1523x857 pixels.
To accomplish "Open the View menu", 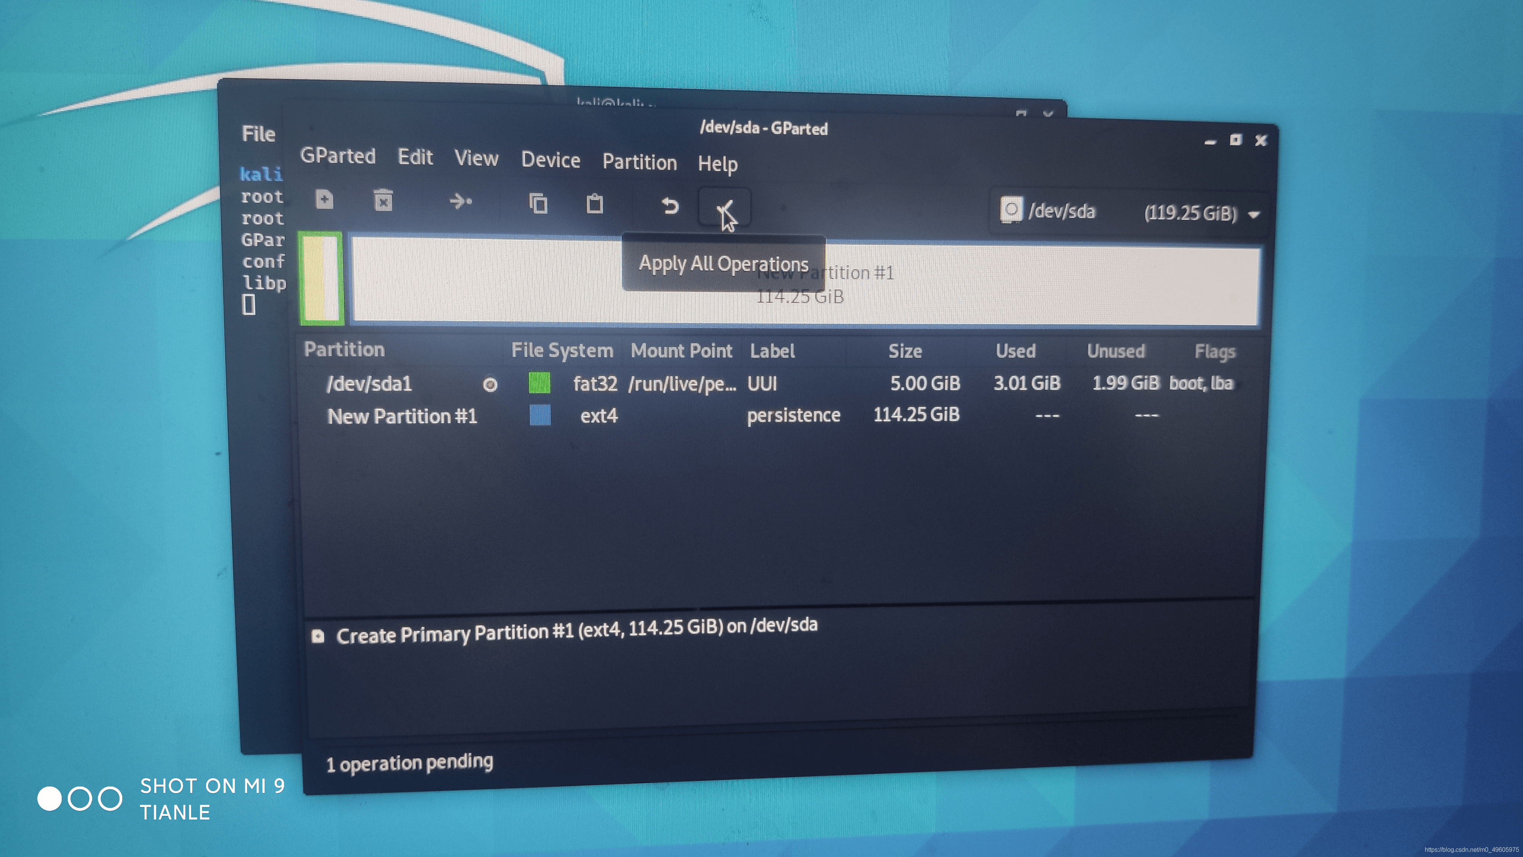I will [x=476, y=158].
